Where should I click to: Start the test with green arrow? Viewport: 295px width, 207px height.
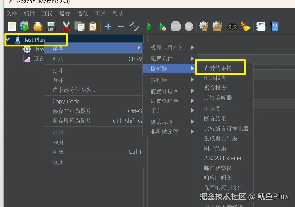click(x=150, y=26)
